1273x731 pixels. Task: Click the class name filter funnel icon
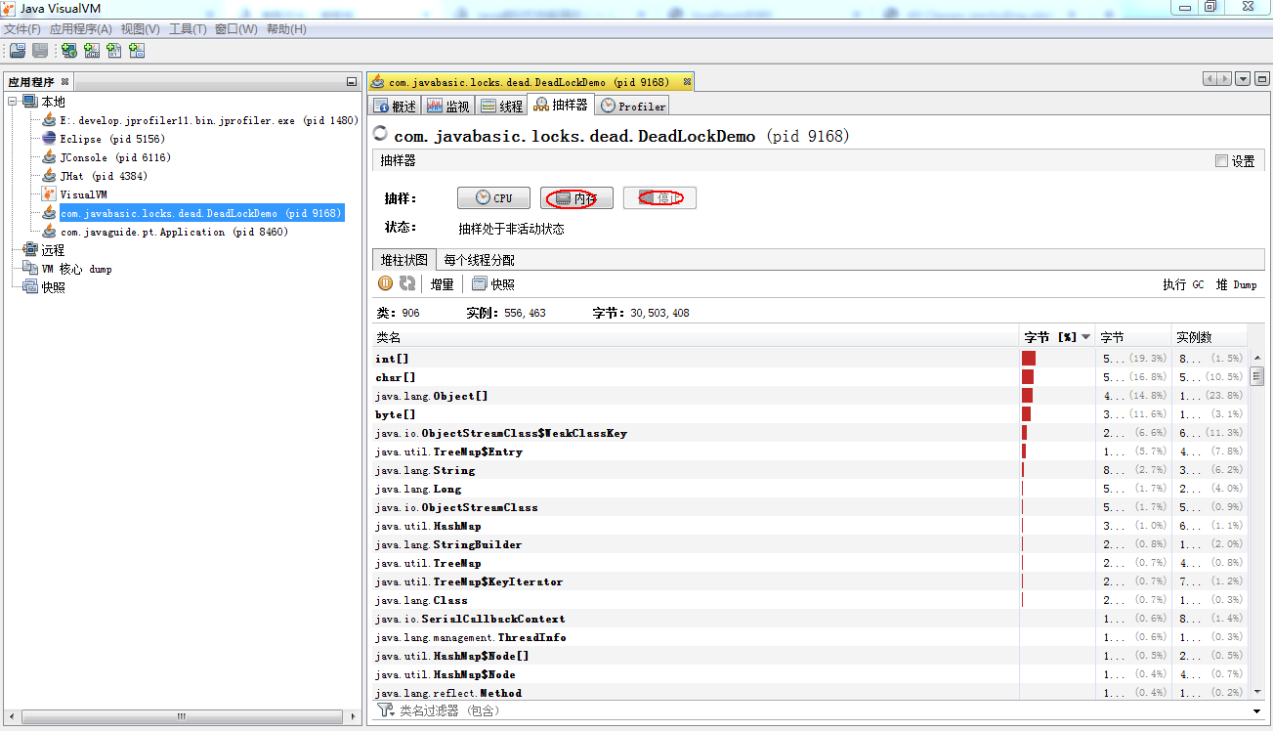coord(385,710)
